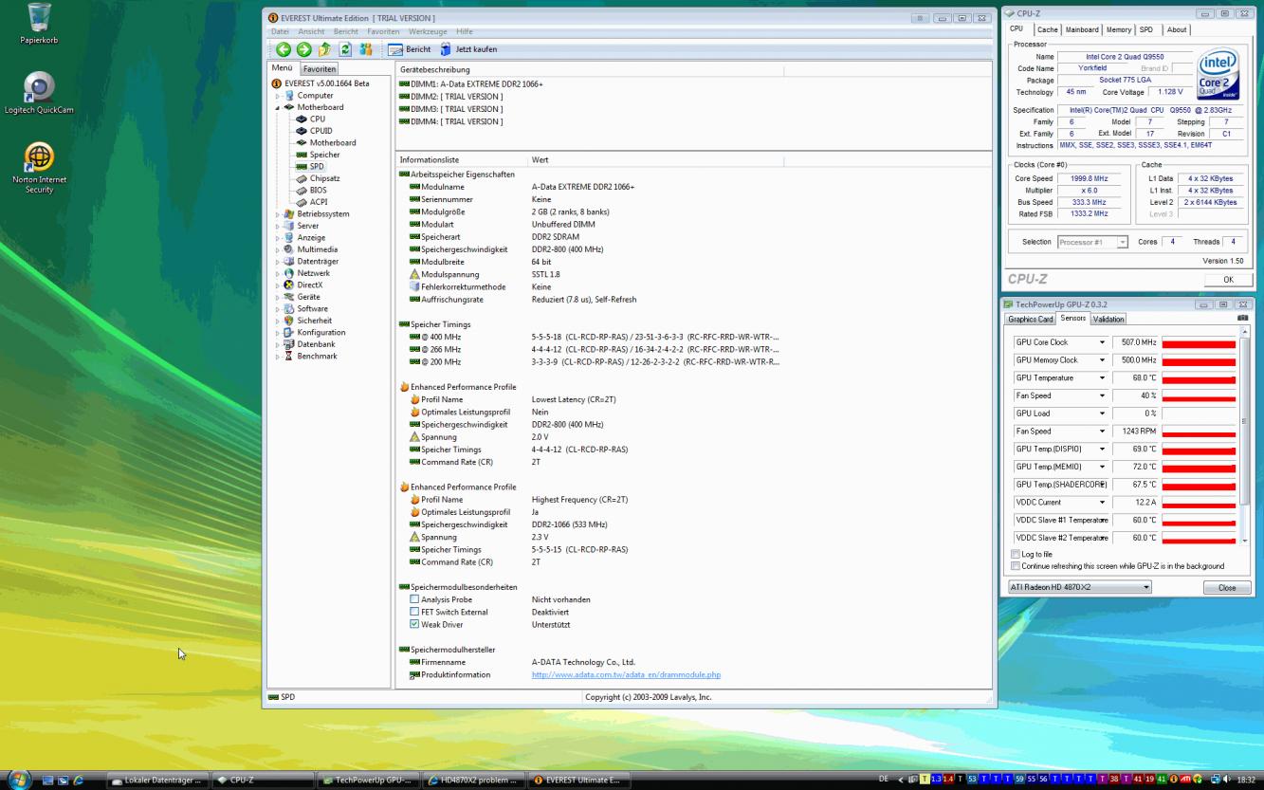Click the GPU Core Clock red graph
This screenshot has height=790, width=1264.
coord(1199,342)
